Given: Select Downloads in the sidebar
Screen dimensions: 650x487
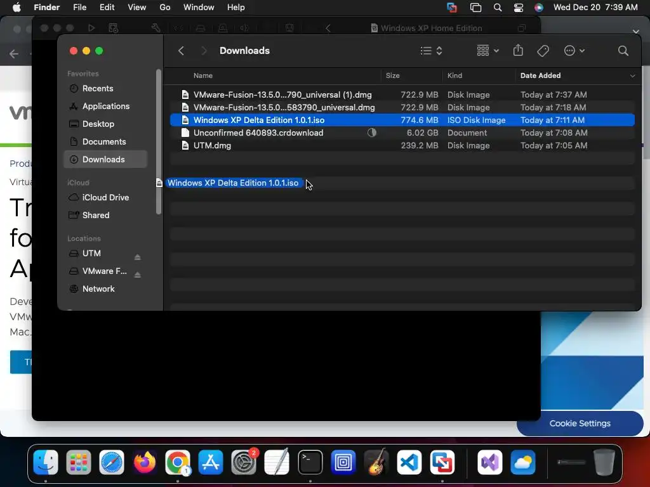Looking at the screenshot, I should pyautogui.click(x=106, y=159).
